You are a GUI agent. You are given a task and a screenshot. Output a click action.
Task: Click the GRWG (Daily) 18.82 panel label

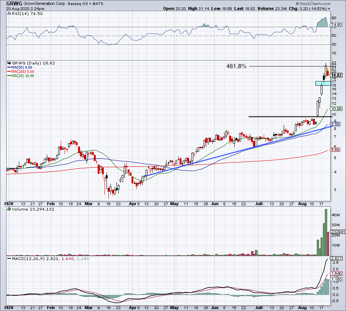(33, 63)
